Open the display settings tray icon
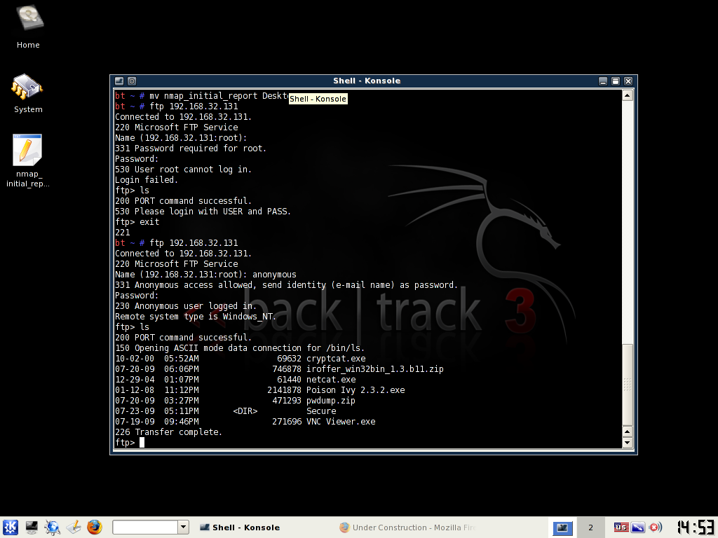 [x=637, y=527]
